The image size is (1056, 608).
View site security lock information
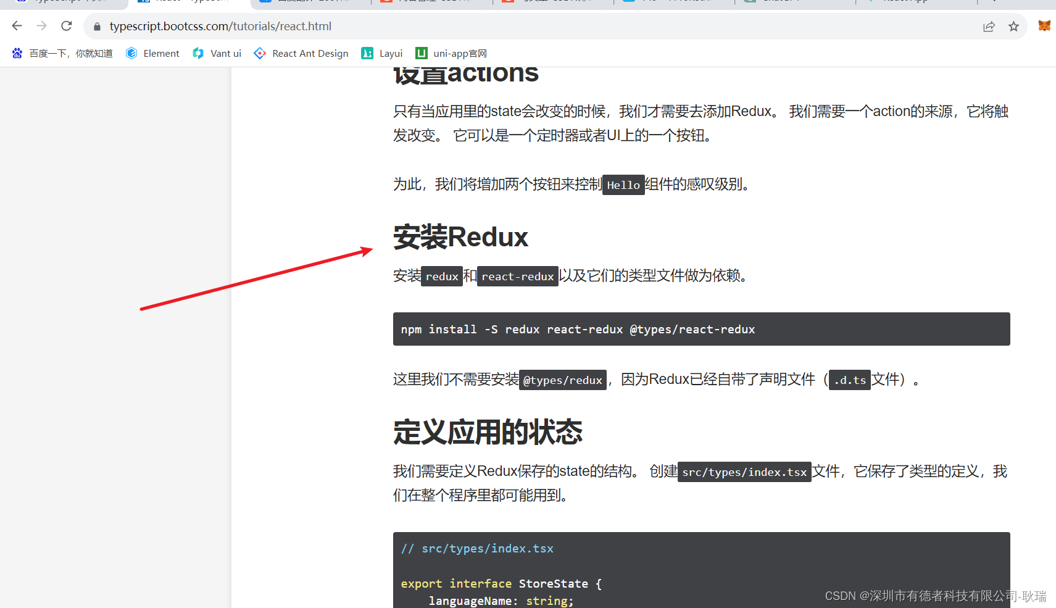tap(97, 27)
